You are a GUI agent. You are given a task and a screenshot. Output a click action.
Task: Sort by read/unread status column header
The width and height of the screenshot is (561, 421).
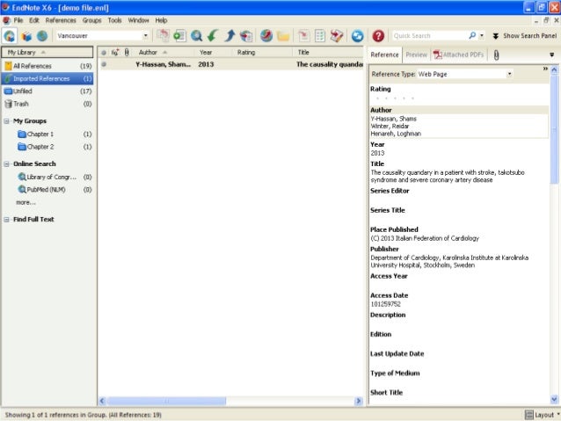coord(104,53)
